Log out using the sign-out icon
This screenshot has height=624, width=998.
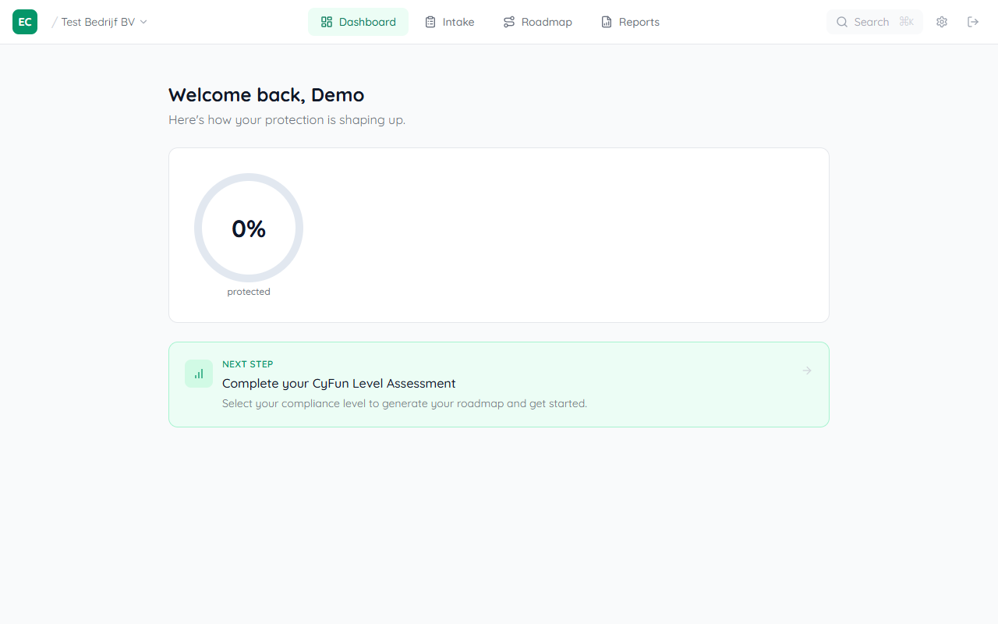click(x=973, y=22)
